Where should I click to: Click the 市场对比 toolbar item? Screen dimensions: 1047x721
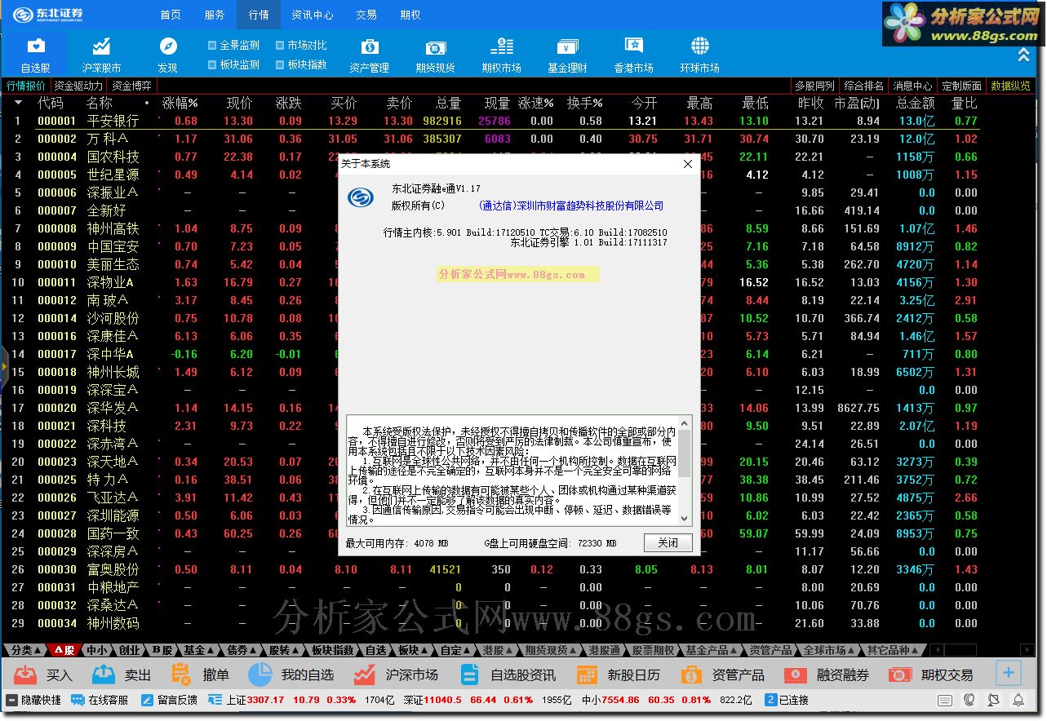(301, 46)
